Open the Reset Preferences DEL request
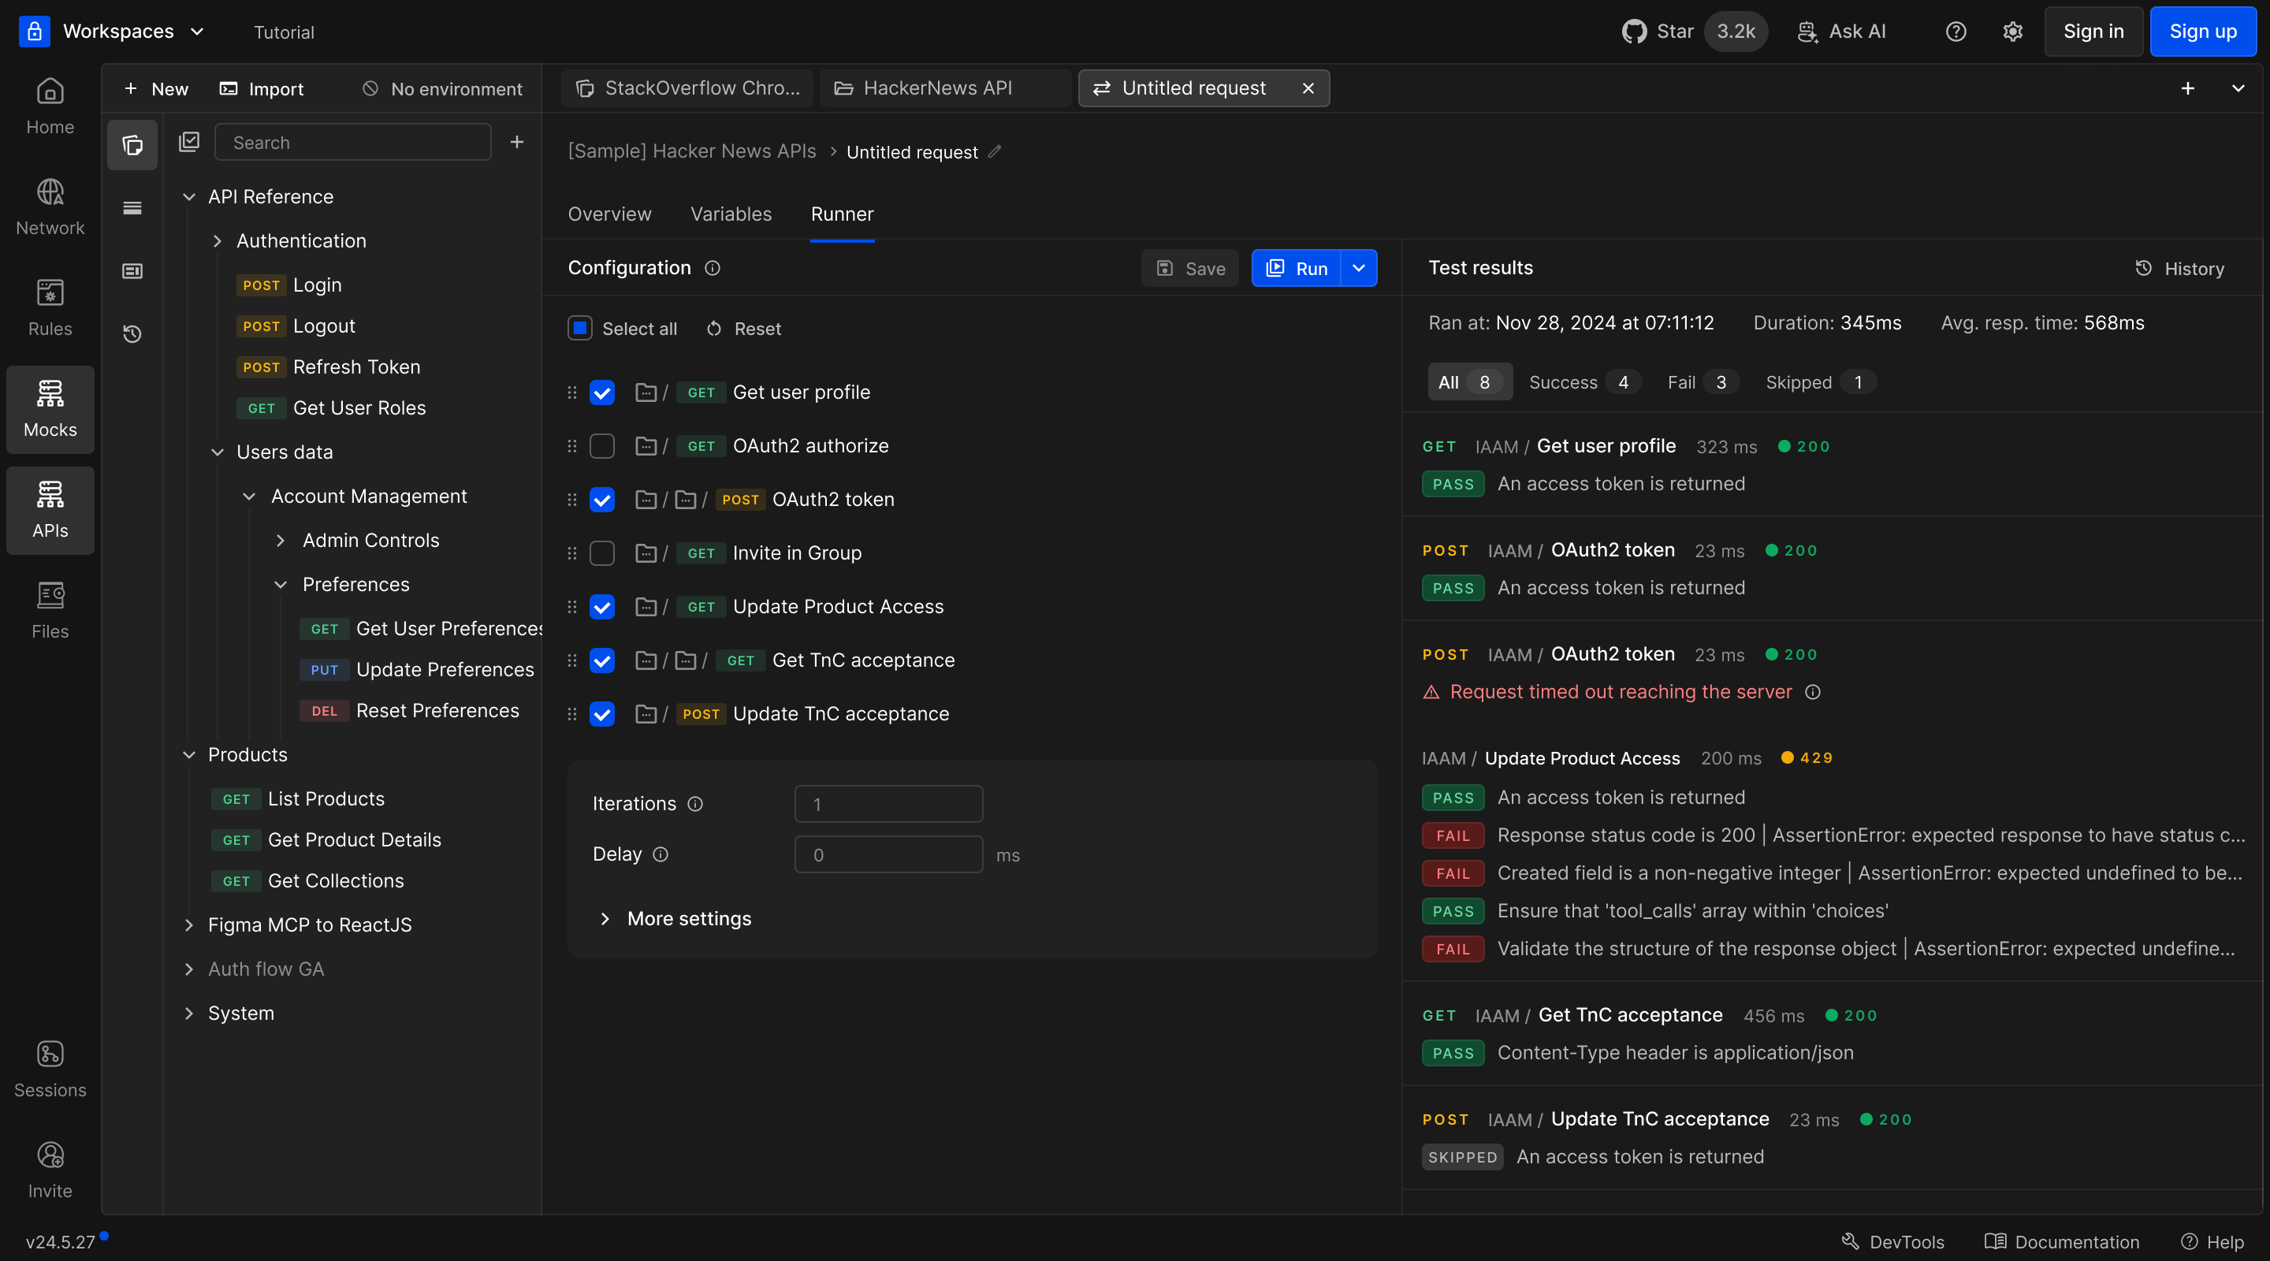 410,710
